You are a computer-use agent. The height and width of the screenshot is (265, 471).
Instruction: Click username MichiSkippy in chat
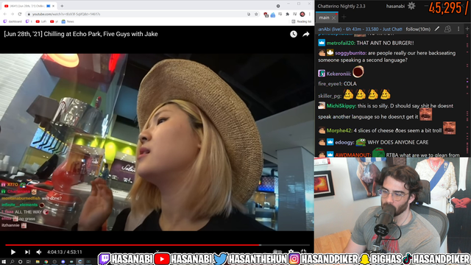tap(341, 106)
